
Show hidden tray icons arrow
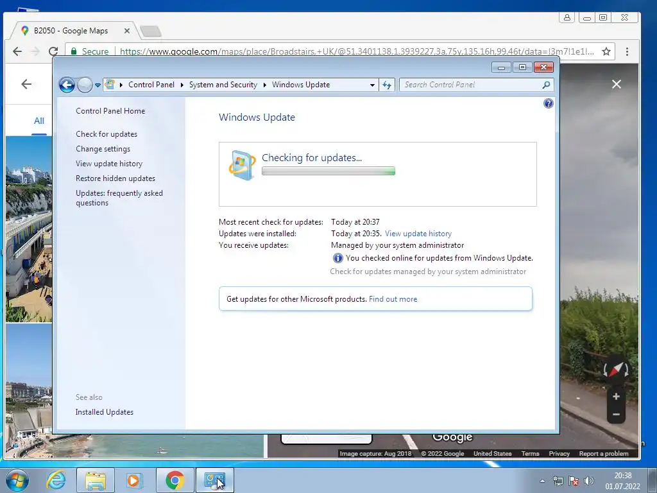542,481
